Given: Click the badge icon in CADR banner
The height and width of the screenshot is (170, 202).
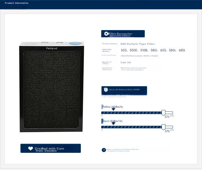Looking at the screenshot, I should click(x=106, y=89).
